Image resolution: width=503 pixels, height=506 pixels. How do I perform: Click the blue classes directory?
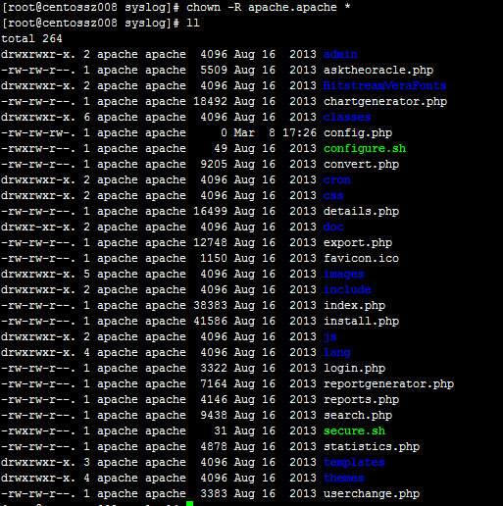coord(347,117)
